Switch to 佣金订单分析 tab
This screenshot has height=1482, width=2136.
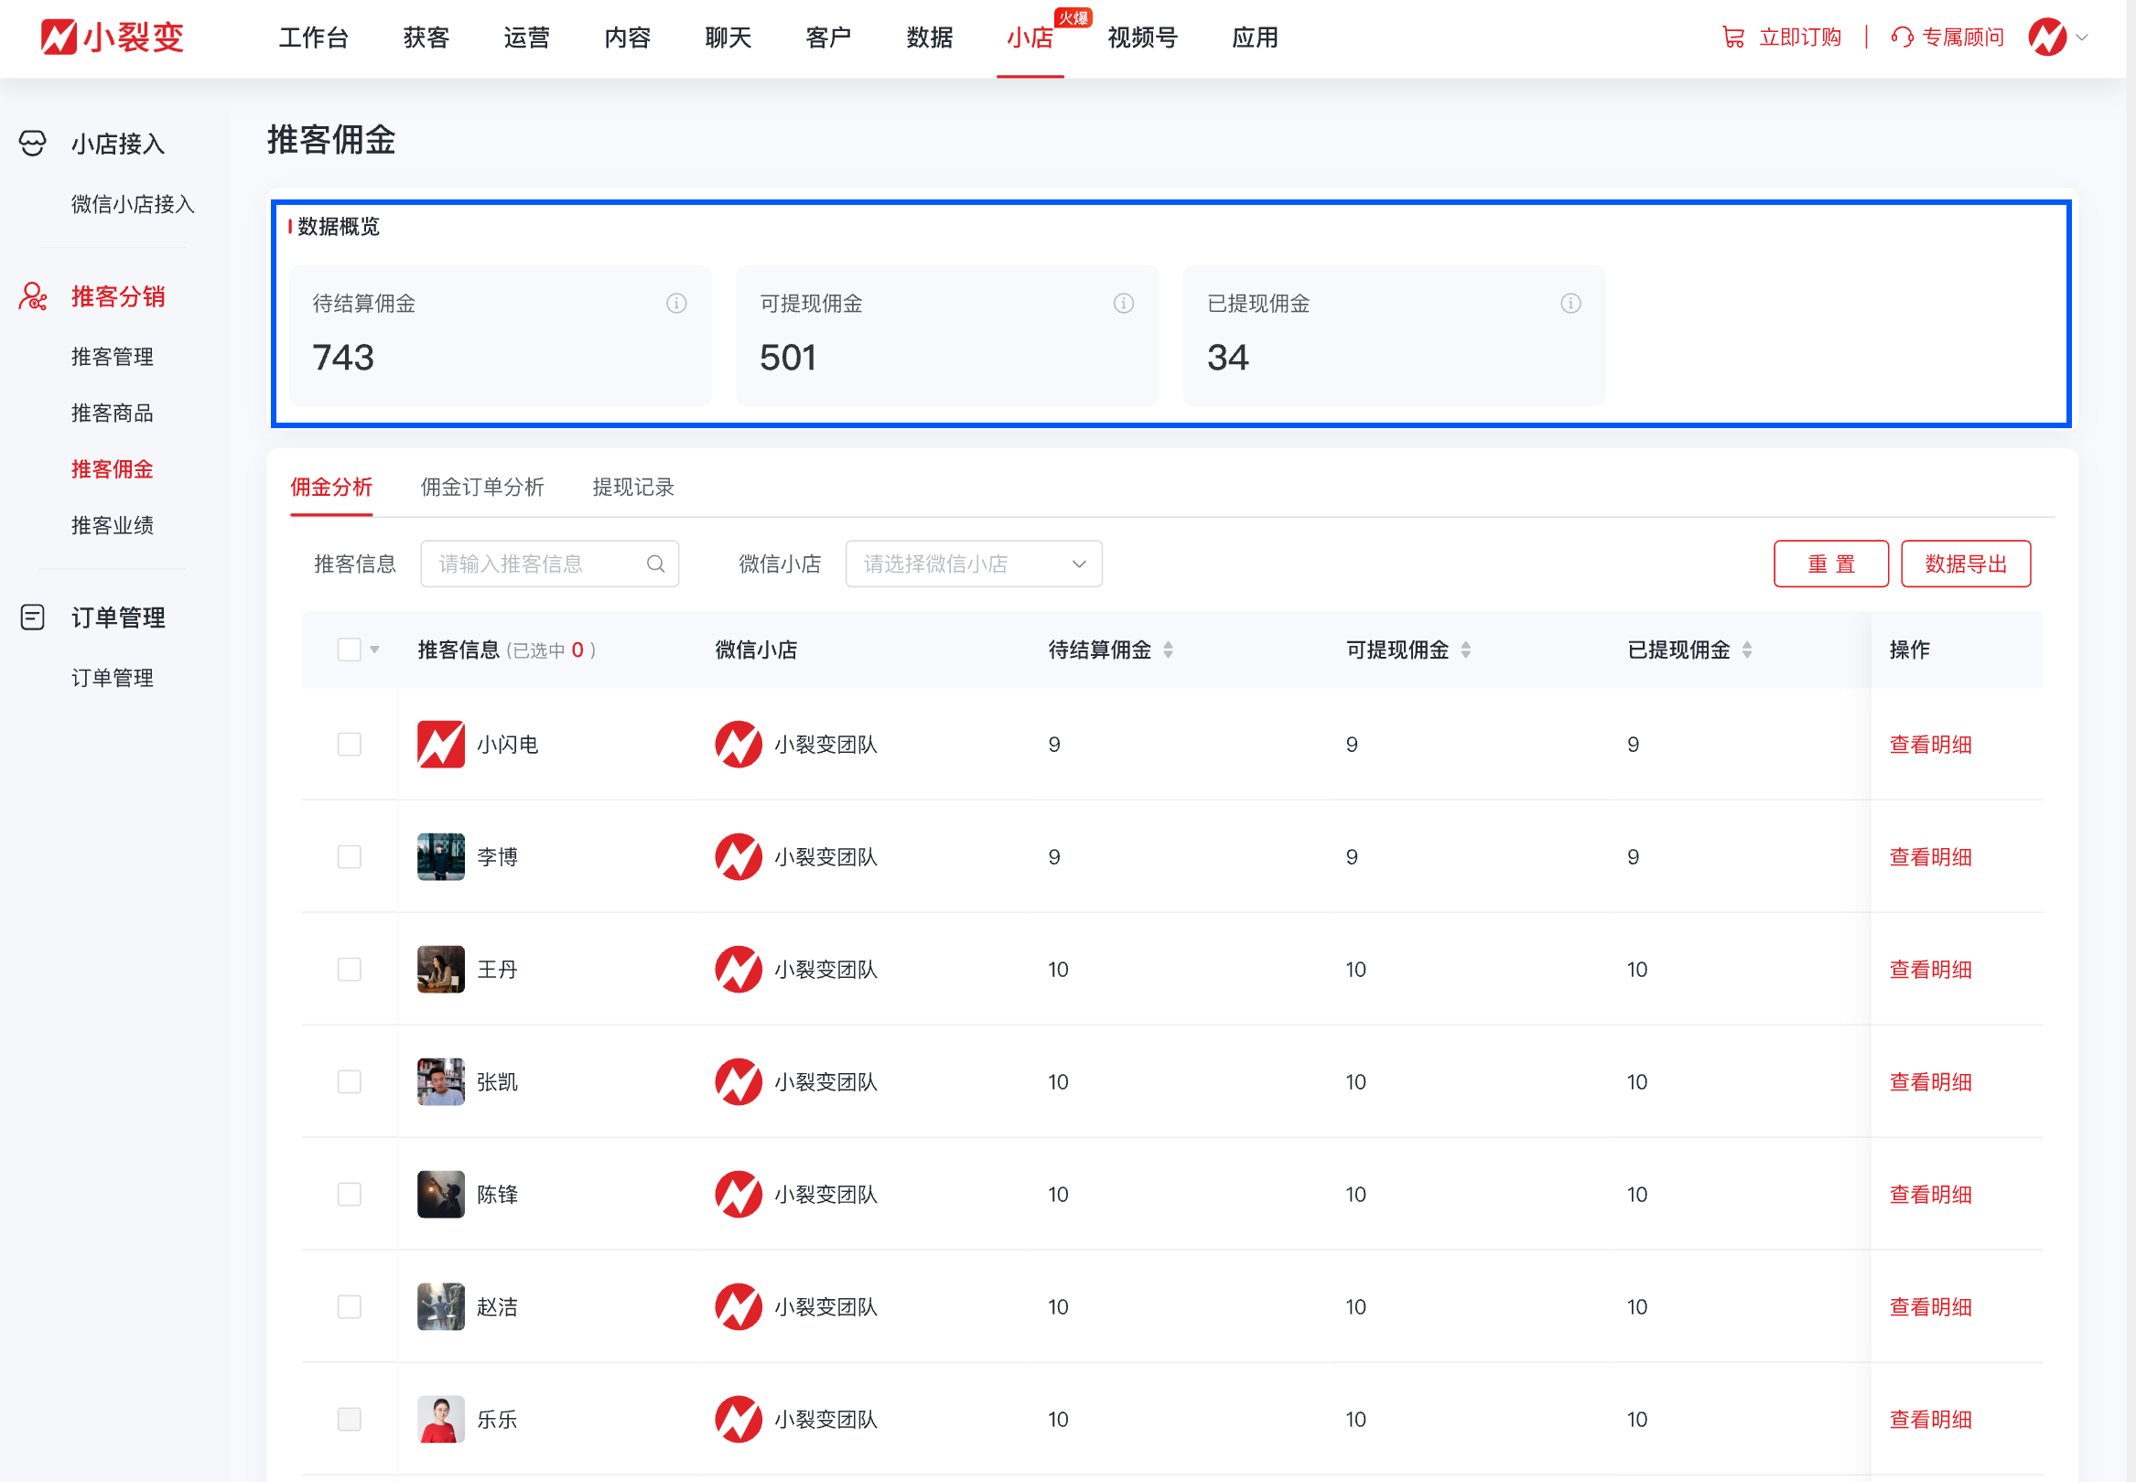tap(482, 487)
